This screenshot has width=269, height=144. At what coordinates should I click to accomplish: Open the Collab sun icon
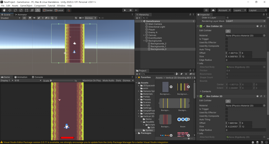[206, 10]
